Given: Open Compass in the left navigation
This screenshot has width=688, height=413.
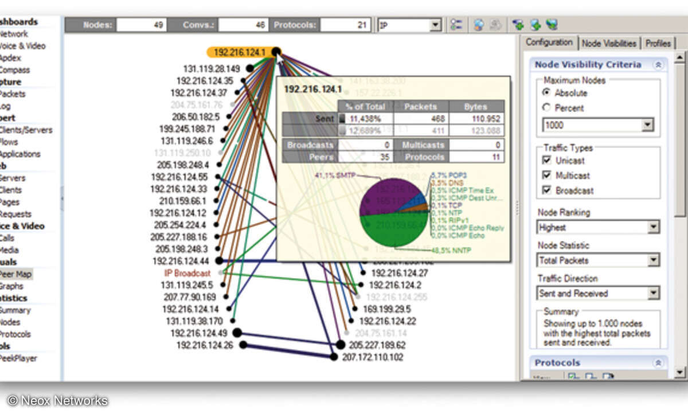Looking at the screenshot, I should pos(14,70).
